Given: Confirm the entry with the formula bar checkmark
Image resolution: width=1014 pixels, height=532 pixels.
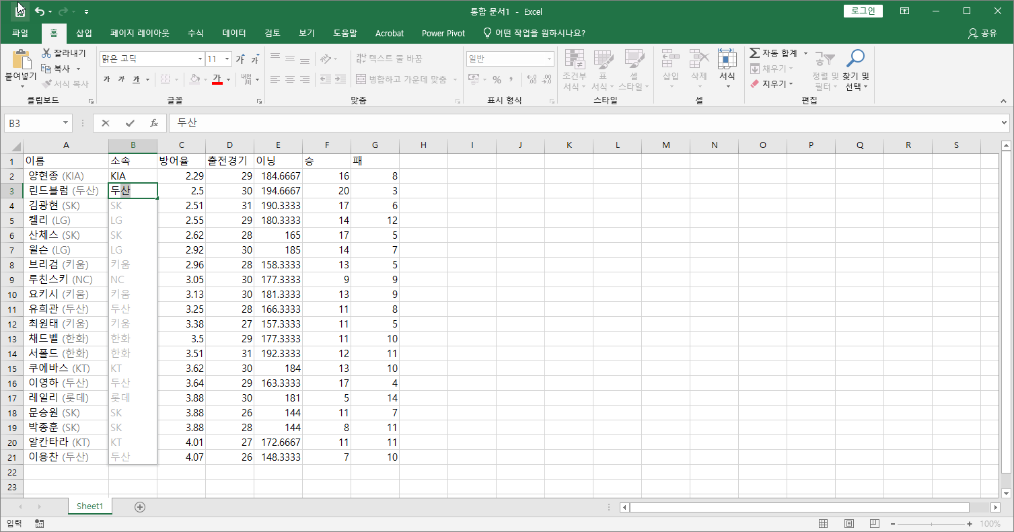Looking at the screenshot, I should (130, 123).
